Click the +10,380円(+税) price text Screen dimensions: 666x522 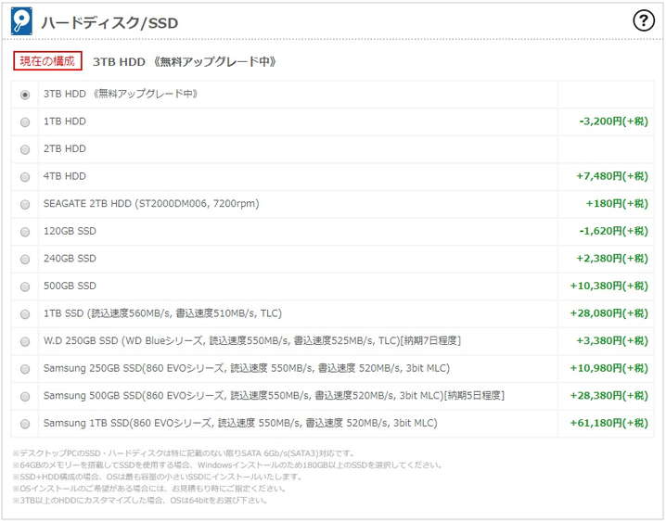point(608,286)
